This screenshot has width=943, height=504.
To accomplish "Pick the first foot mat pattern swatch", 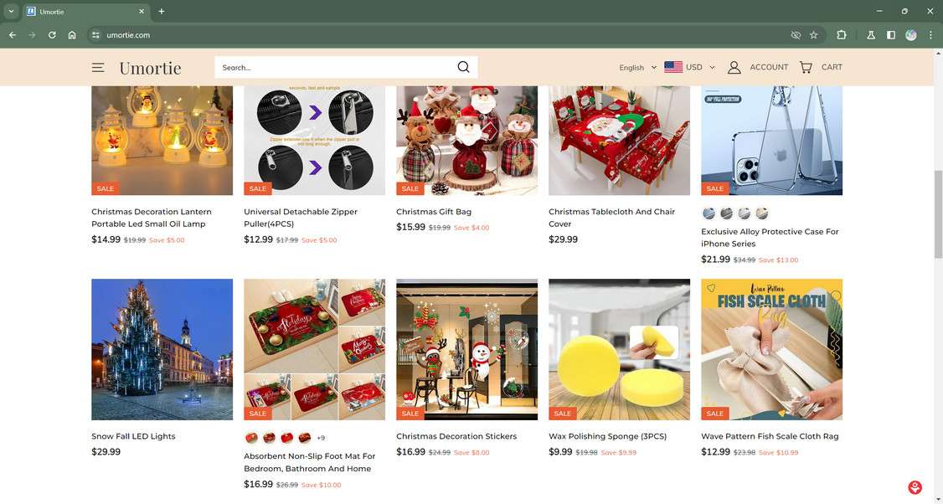I will [x=251, y=437].
